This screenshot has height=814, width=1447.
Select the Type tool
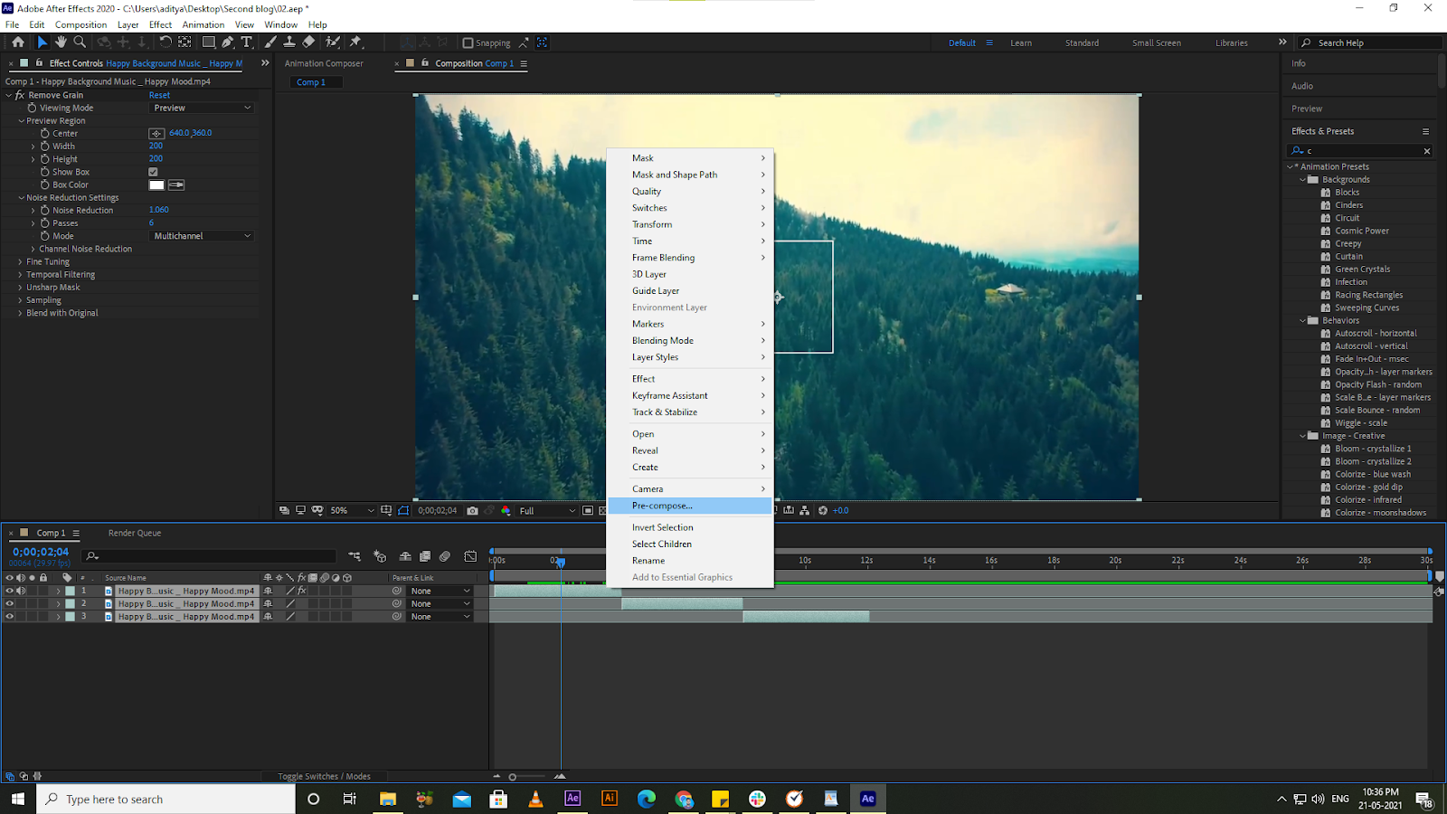247,43
